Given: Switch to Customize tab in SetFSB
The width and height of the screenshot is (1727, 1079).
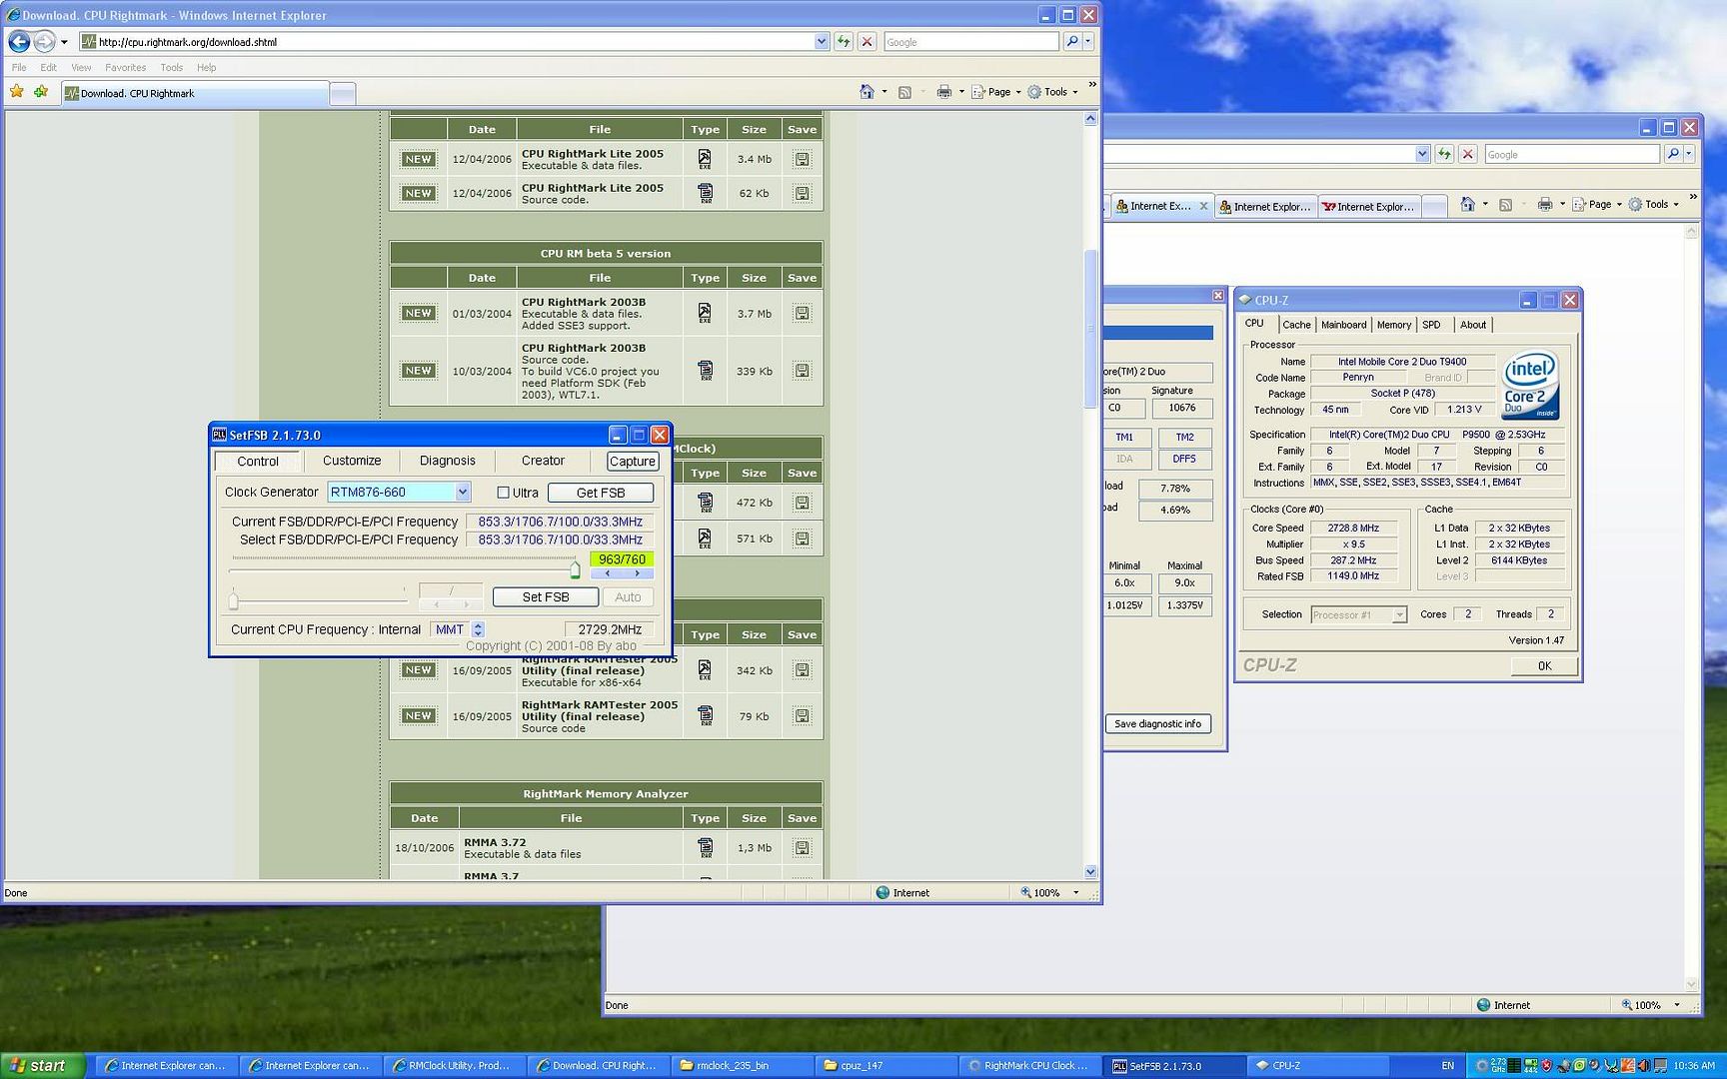Looking at the screenshot, I should pyautogui.click(x=352, y=461).
